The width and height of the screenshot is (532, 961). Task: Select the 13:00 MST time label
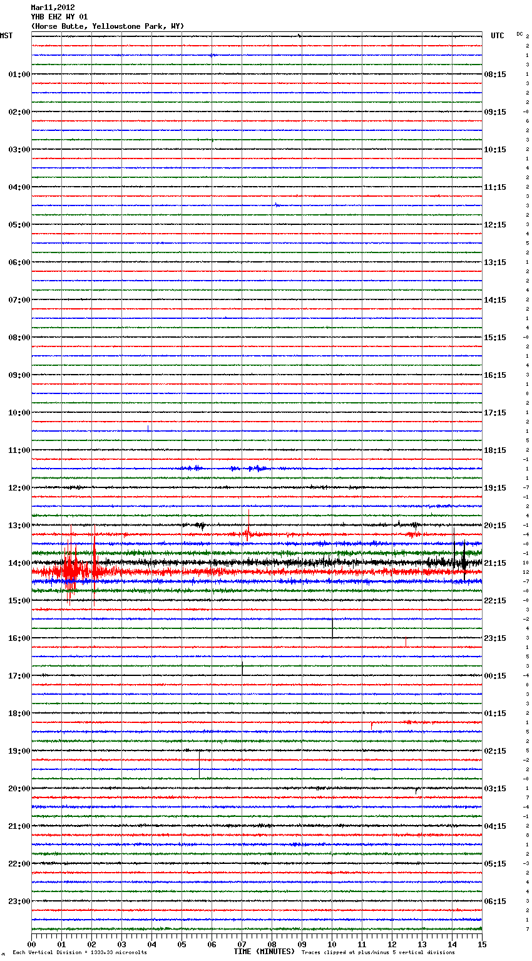point(19,526)
